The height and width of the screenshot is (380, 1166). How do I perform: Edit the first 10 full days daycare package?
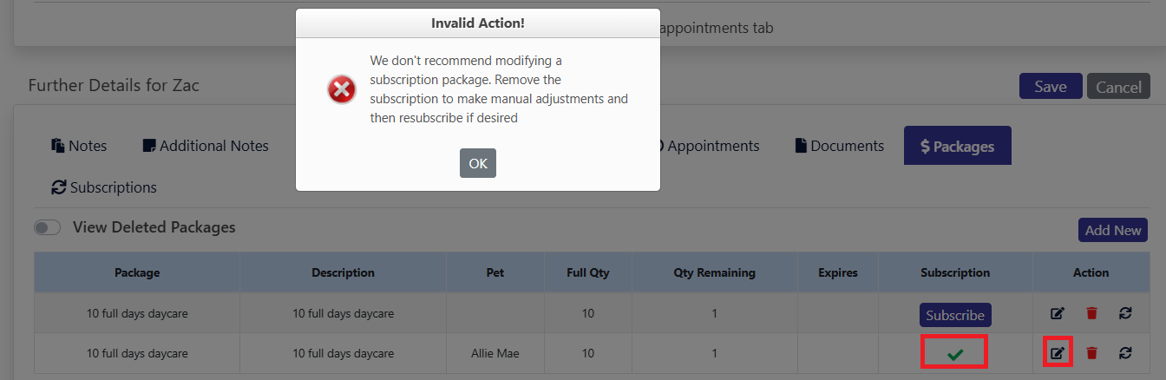1057,314
